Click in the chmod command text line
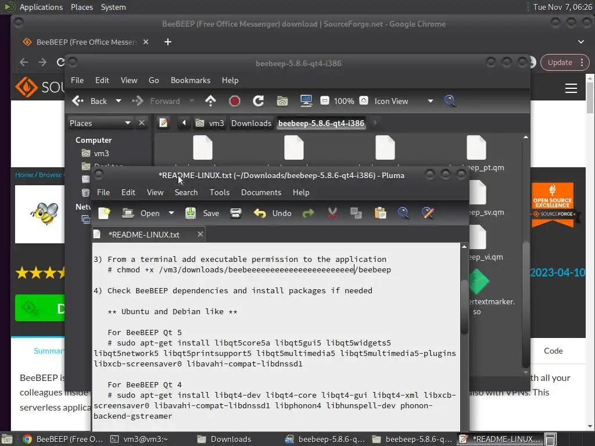 pyautogui.click(x=249, y=269)
